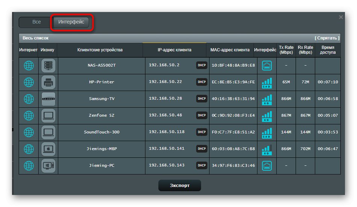Select device name Zenfone 5Z
The width and height of the screenshot is (357, 207).
tap(101, 115)
